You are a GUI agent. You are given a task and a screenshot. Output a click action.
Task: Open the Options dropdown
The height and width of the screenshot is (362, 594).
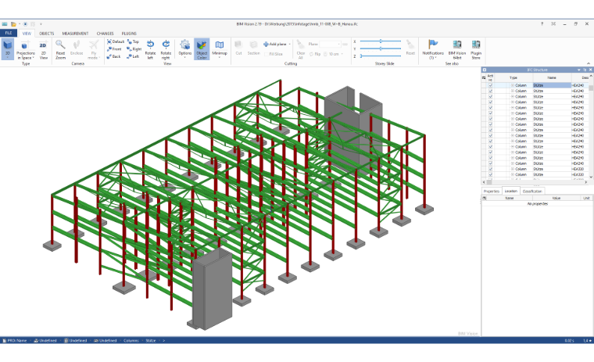coord(185,56)
